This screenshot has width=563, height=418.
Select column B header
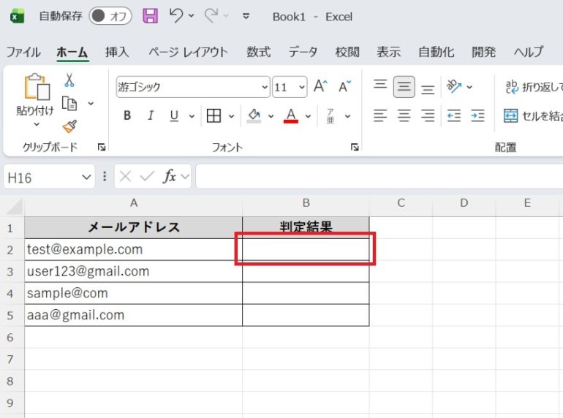[x=306, y=203]
